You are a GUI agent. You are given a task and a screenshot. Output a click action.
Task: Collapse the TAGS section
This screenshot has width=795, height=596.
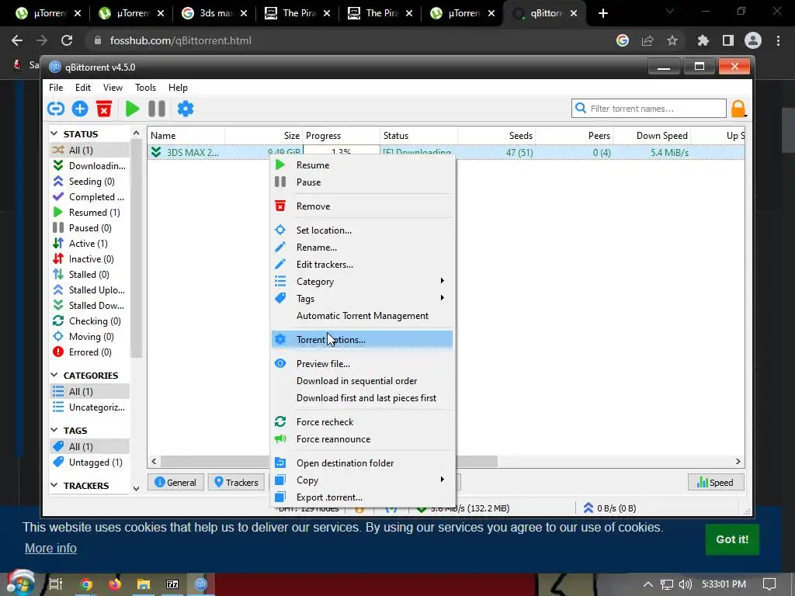pos(54,430)
